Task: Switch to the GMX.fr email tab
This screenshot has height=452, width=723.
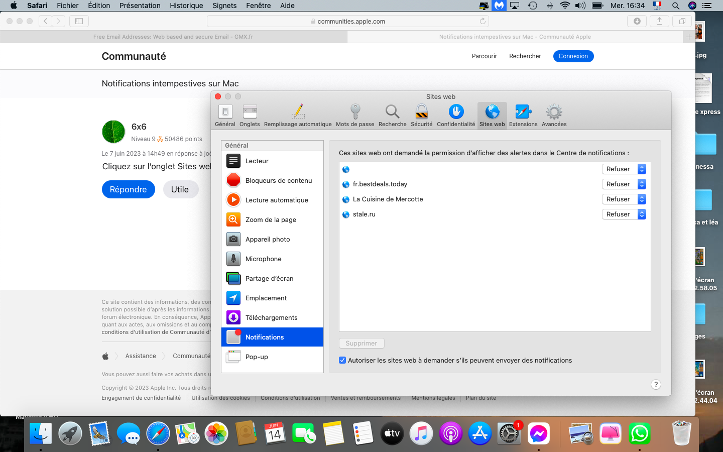Action: coord(173,37)
